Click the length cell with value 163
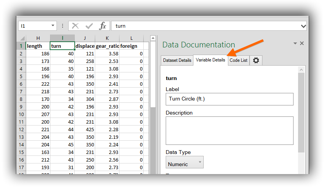Screen dimensions: 325x190 [x=38, y=152]
